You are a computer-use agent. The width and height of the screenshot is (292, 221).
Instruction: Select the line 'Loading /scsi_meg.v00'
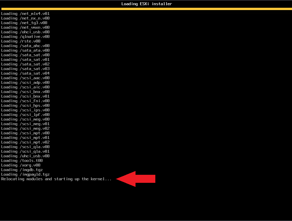[25, 119]
